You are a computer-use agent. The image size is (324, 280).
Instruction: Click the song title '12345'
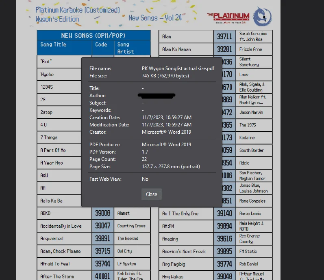click(47, 87)
